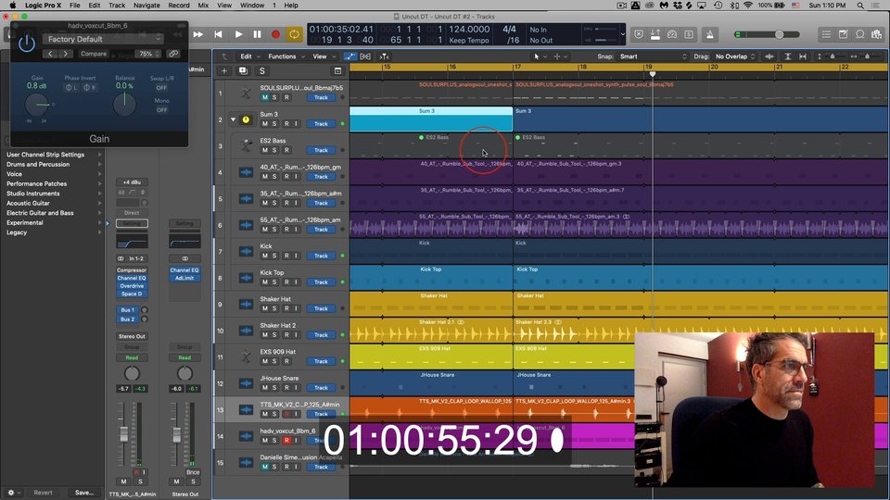This screenshot has height=500, width=890.
Task: Open the Navigate menu
Action: point(146,6)
